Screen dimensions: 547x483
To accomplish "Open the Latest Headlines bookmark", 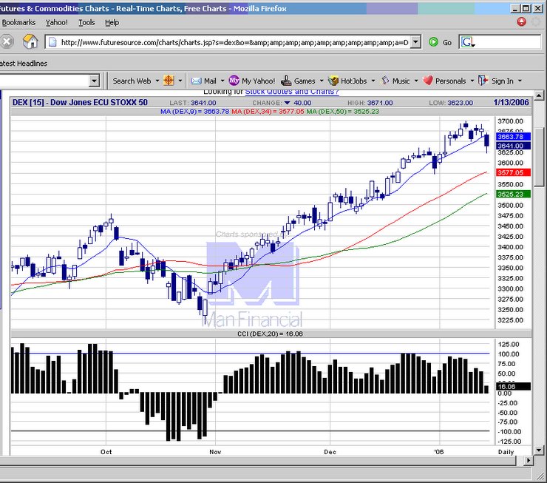I will pos(24,64).
